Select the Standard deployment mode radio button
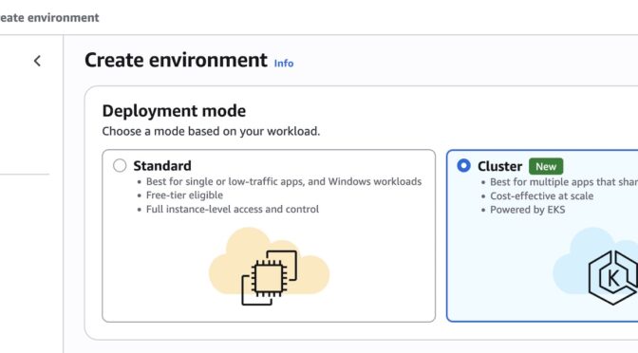This screenshot has height=353, width=638. click(120, 165)
